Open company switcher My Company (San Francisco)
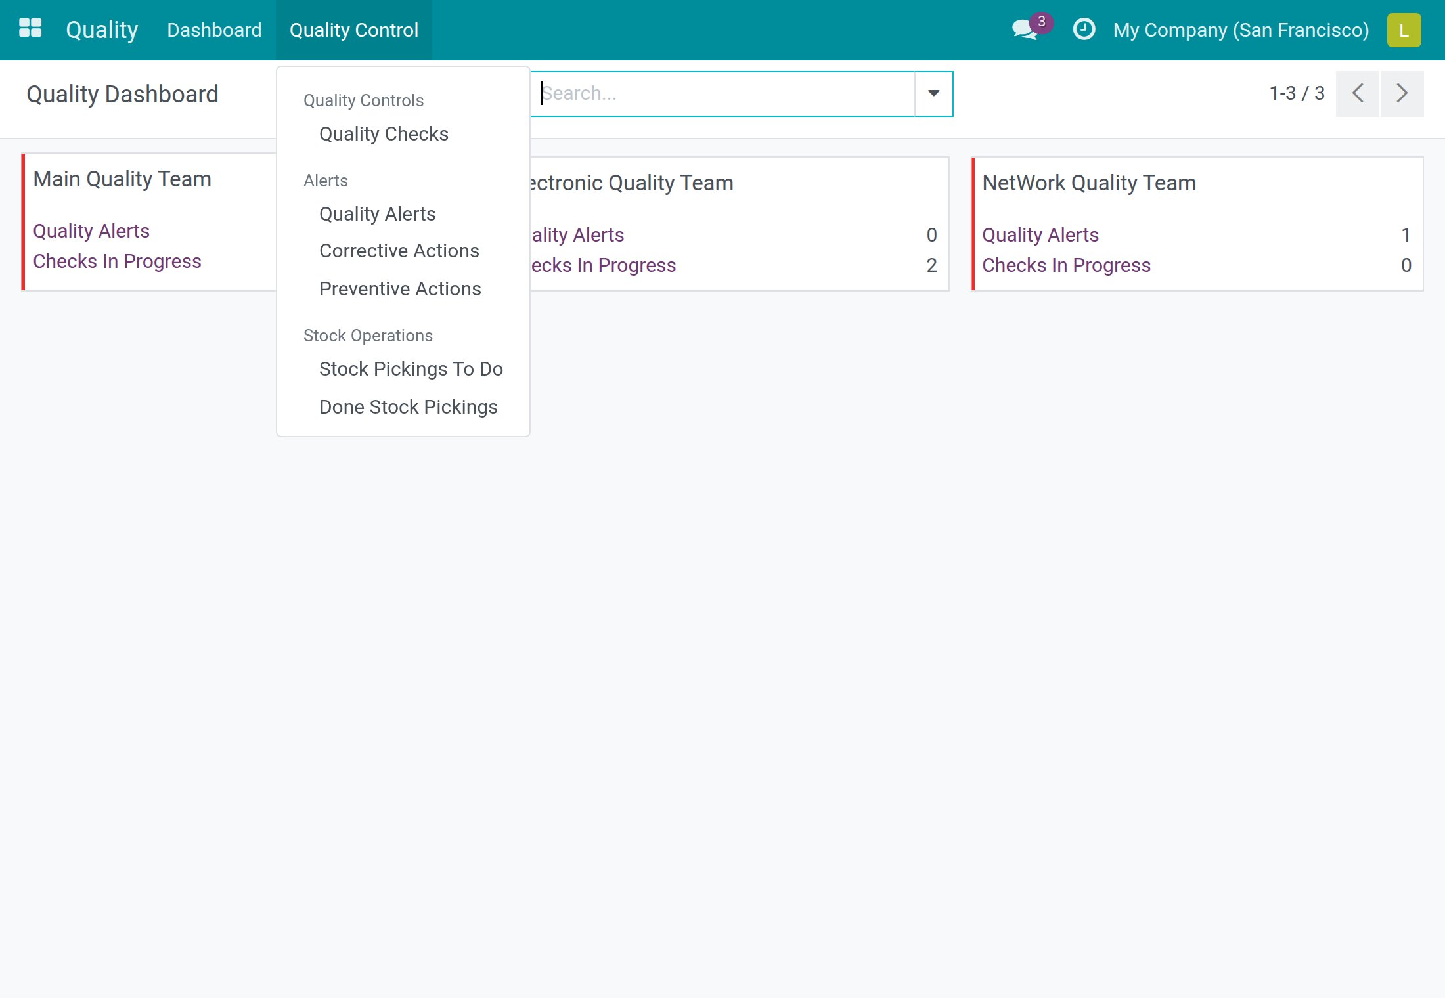This screenshot has height=998, width=1445. pyautogui.click(x=1241, y=30)
